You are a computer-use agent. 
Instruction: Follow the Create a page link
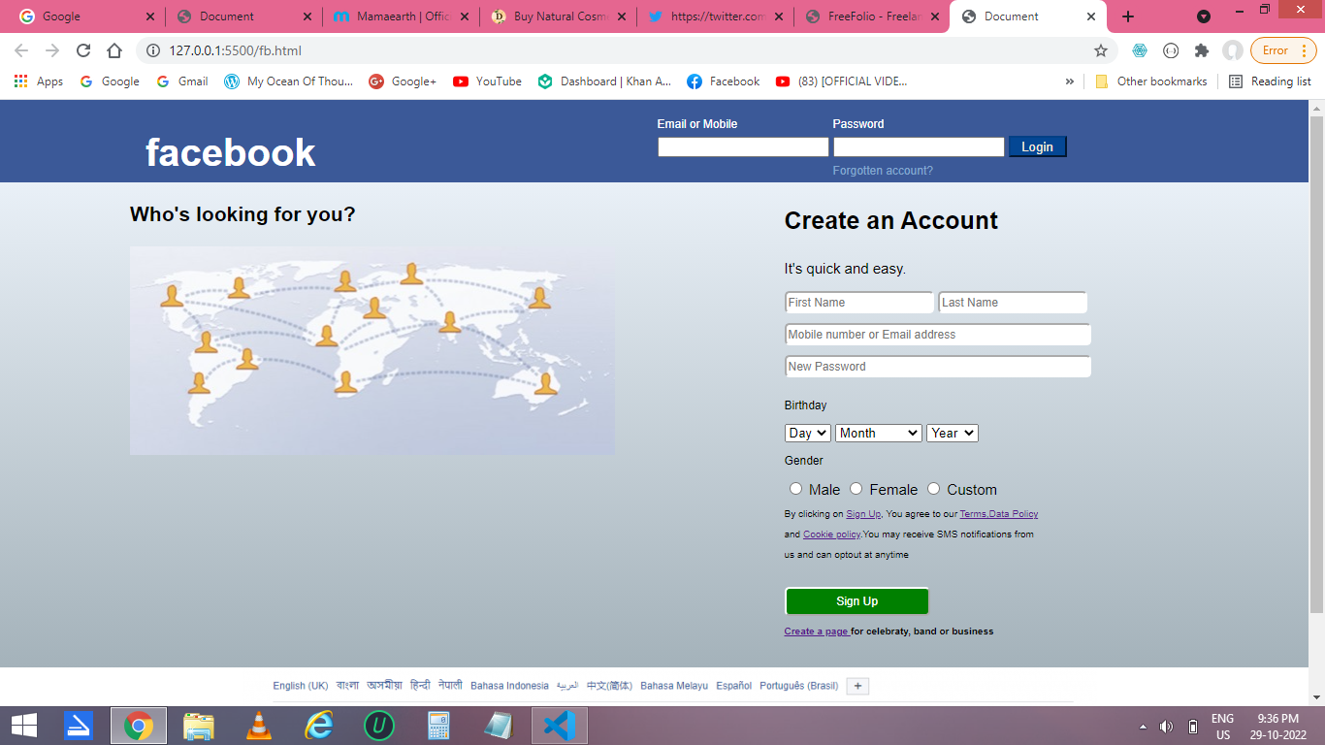click(817, 632)
